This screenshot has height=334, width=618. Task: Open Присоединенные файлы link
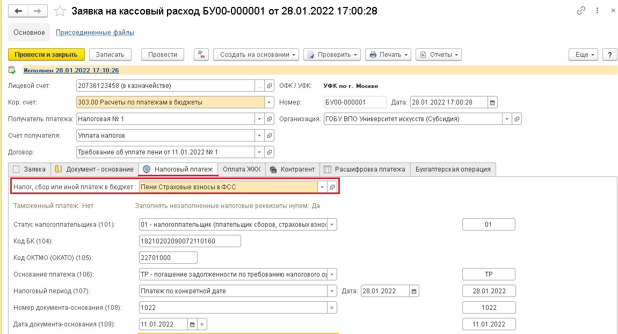pyautogui.click(x=94, y=33)
